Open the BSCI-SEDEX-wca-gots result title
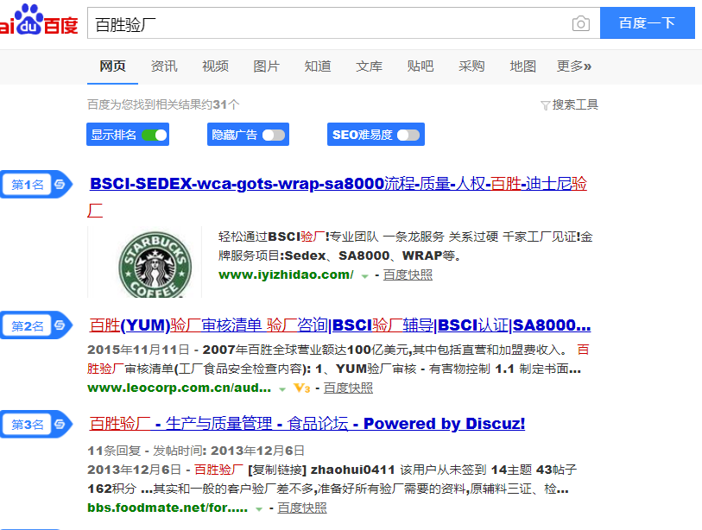The image size is (702, 530). 338,197
